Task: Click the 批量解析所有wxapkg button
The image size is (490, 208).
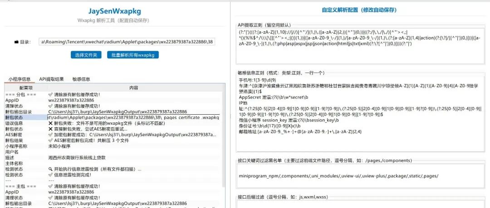Action: [133, 55]
